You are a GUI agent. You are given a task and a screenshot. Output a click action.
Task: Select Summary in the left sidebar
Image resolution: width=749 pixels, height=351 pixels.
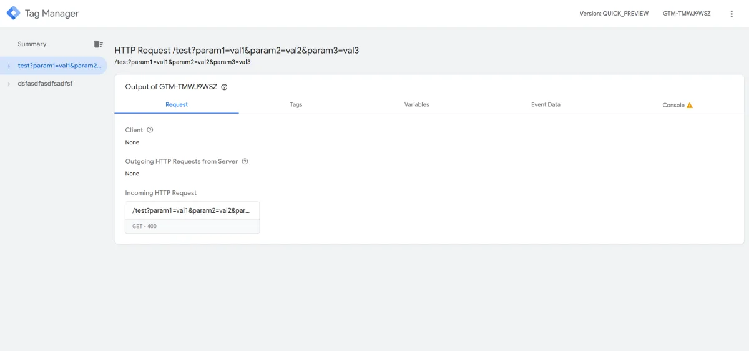(x=32, y=44)
